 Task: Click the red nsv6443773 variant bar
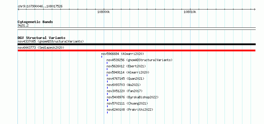136,50
